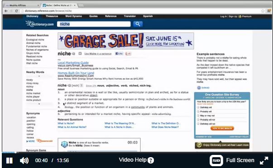This screenshot has height=168, width=273.
Task: Click the video progress bar
Action: point(137,153)
